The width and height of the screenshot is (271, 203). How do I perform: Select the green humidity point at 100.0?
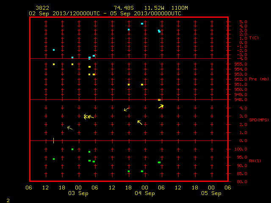click(72, 149)
